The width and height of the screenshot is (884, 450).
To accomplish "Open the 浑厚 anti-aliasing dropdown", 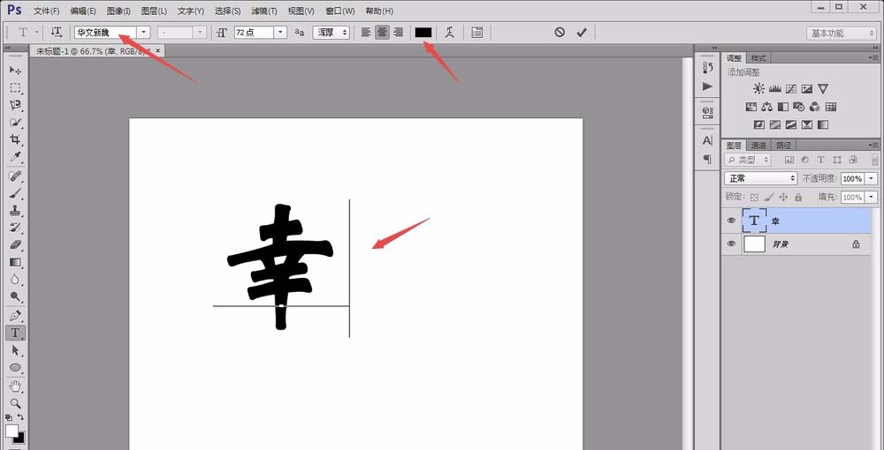I will click(x=331, y=33).
